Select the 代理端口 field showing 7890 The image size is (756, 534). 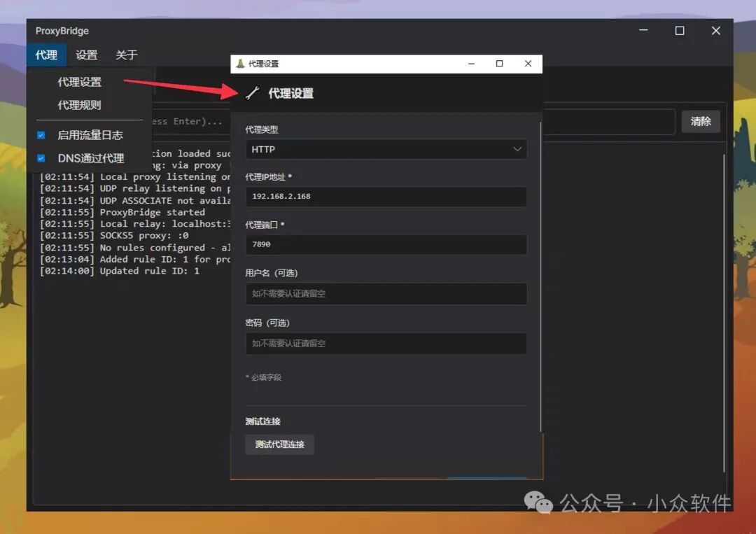[x=386, y=244]
